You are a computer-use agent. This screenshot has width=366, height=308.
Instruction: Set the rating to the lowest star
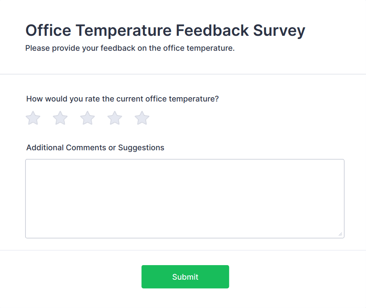pyautogui.click(x=33, y=118)
